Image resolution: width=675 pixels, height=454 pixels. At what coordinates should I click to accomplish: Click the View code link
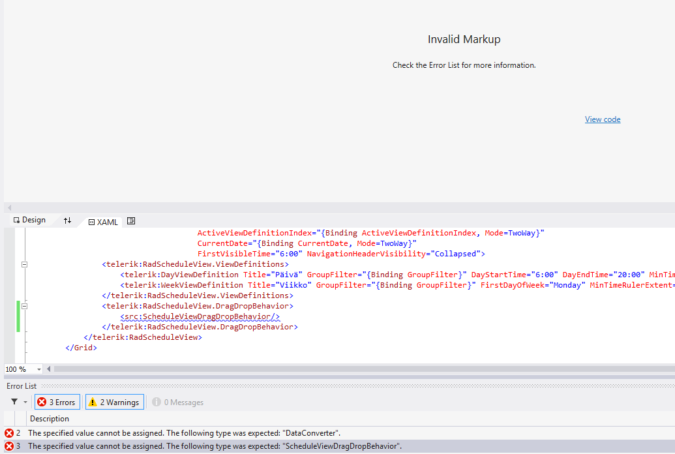(603, 119)
